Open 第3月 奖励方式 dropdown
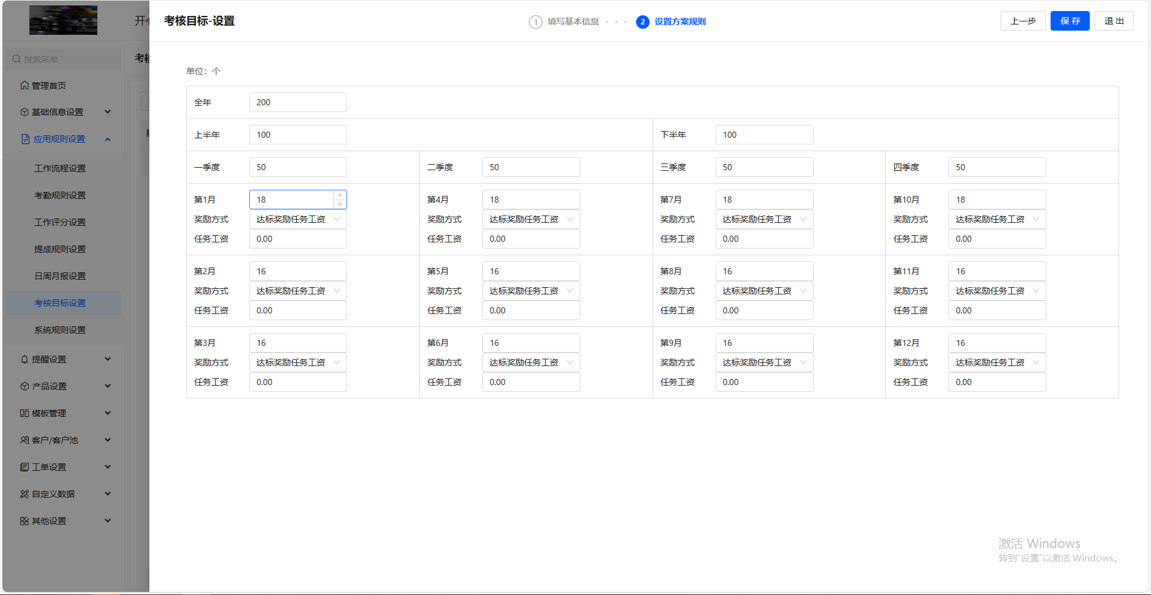The width and height of the screenshot is (1151, 595). [x=298, y=362]
